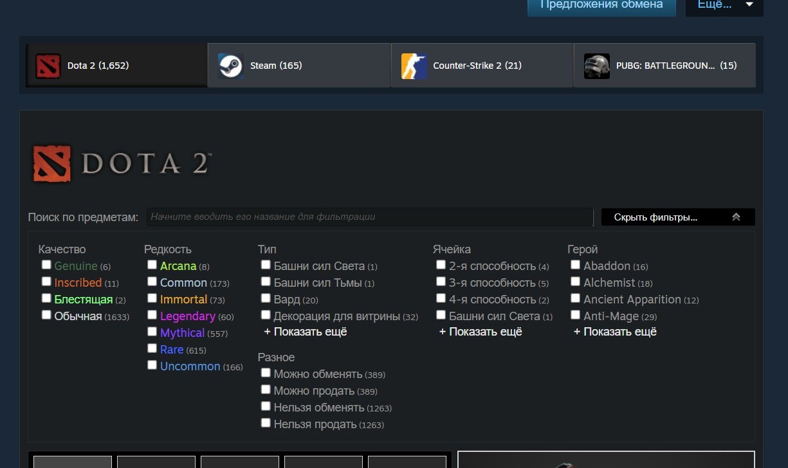Screen dimensions: 788x468
Task: Click the large DOTA 2 logo
Action: [122, 163]
